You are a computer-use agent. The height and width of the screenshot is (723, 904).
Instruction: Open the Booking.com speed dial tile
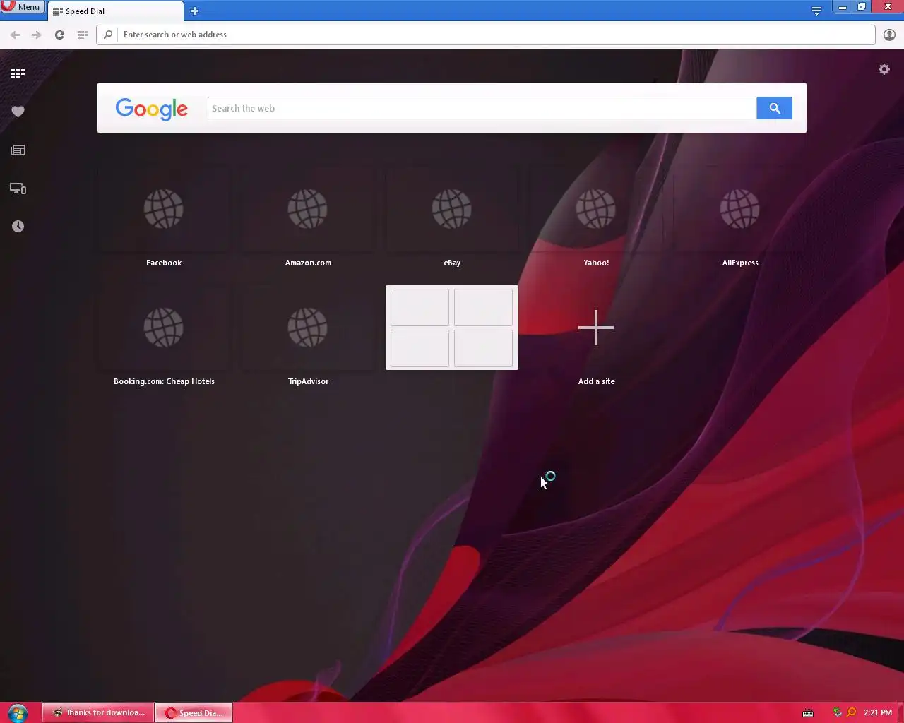[164, 328]
